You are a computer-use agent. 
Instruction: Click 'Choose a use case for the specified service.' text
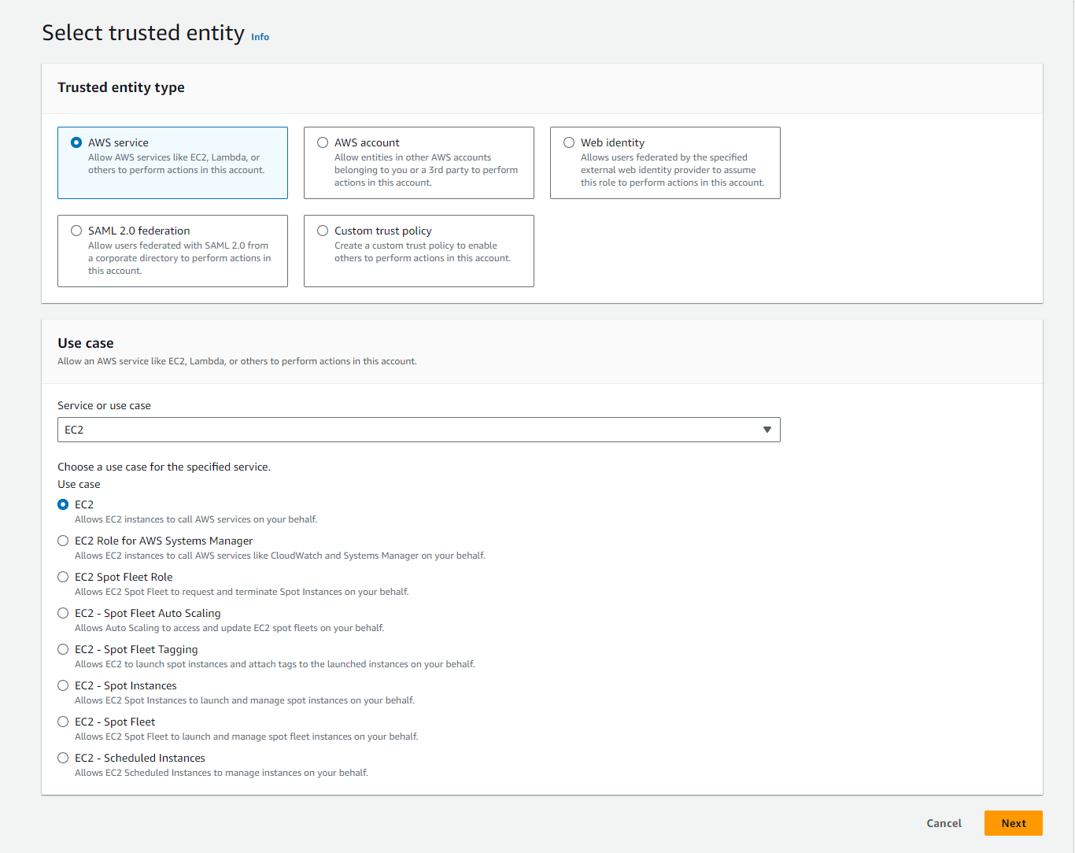tap(164, 467)
